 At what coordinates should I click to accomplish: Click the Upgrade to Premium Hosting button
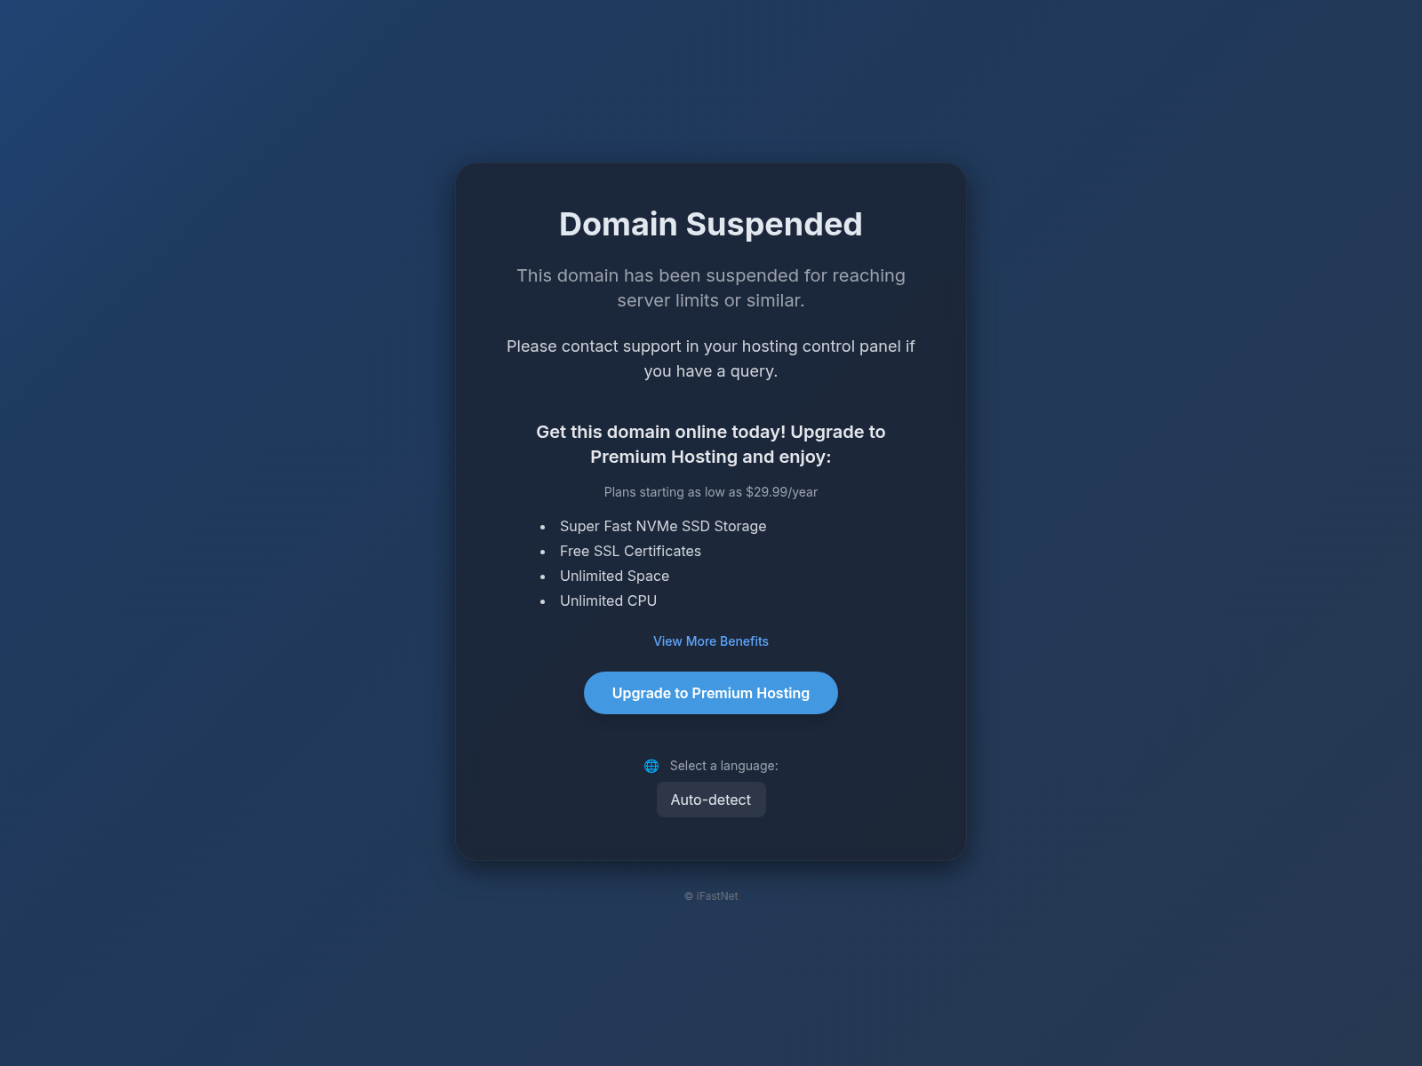tap(711, 693)
